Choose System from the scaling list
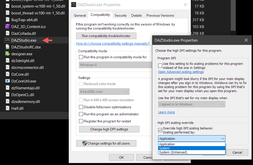The width and height of the screenshot is (253, 165). coord(192,148)
